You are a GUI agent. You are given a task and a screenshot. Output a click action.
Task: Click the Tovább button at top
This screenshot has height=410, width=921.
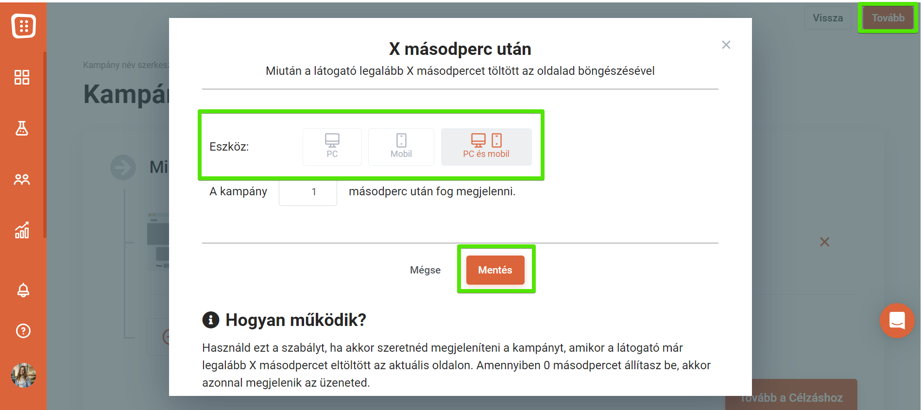[x=888, y=18]
